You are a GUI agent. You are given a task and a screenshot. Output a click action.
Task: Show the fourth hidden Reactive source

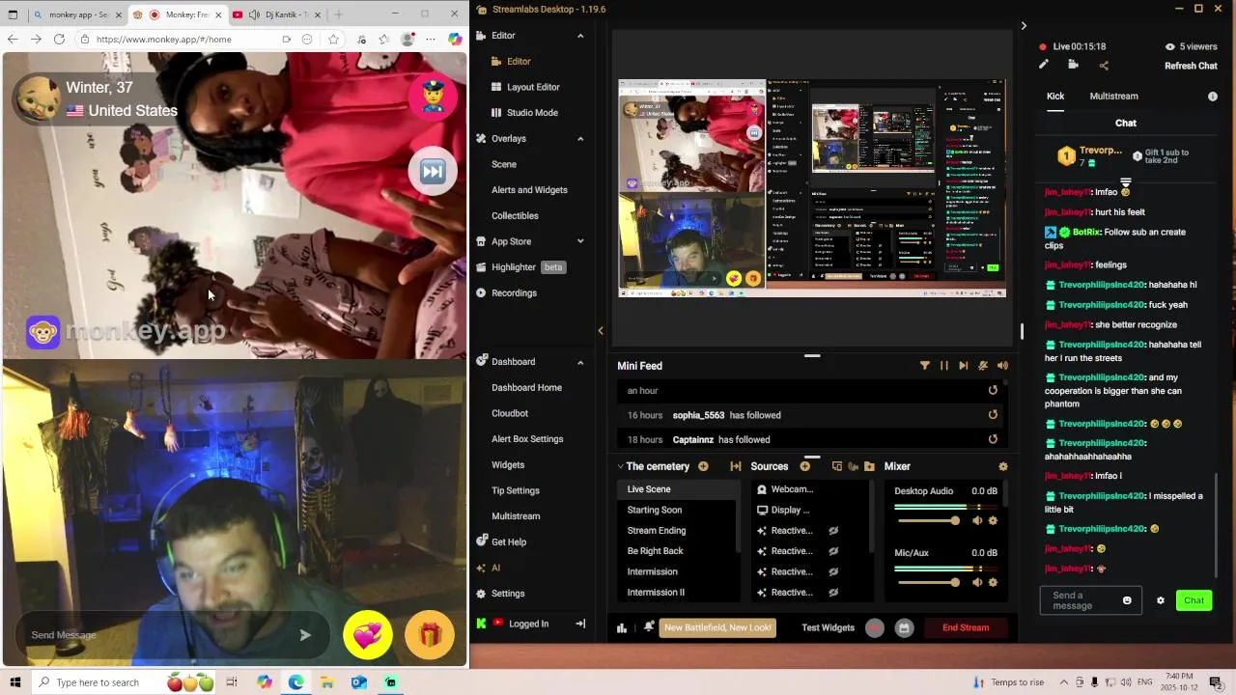(832, 593)
